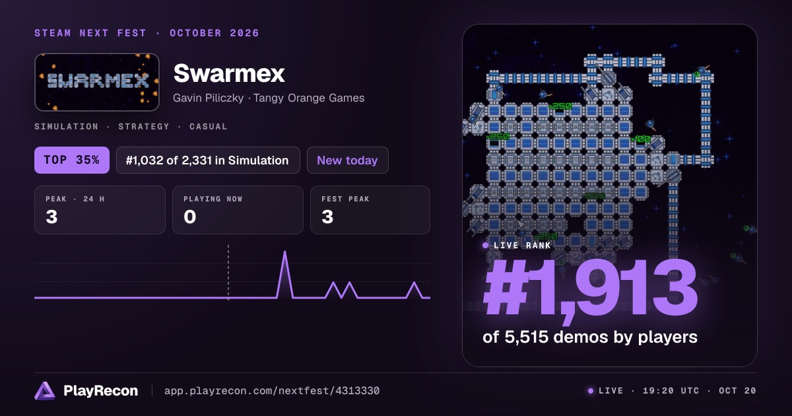Open the Swarmex game logo thumbnail
Viewport: 792px width, 416px height.
(97, 82)
